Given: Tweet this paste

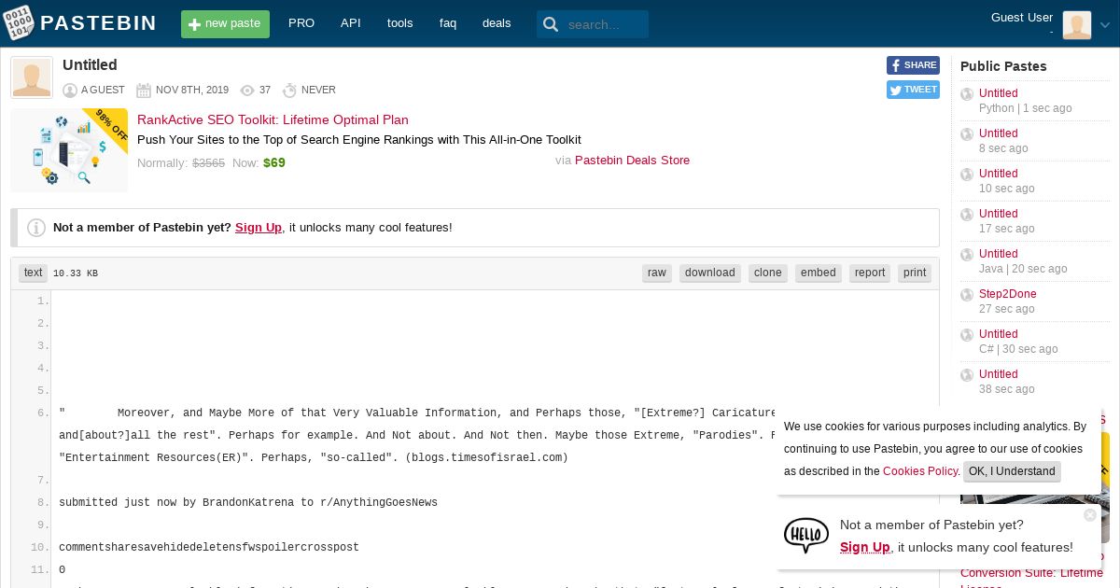Looking at the screenshot, I should pos(913,90).
